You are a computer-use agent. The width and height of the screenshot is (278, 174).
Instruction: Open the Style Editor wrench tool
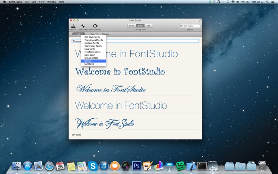point(83,26)
